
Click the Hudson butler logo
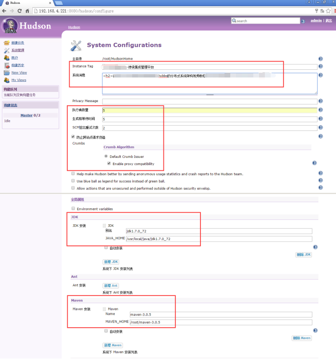click(x=10, y=26)
